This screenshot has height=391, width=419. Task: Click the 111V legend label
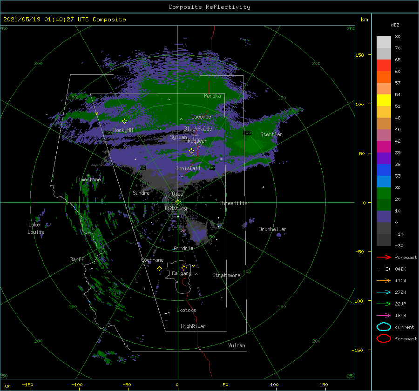click(x=400, y=280)
